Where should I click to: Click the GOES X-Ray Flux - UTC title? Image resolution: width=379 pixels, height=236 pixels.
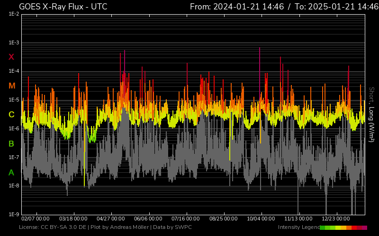63,7
